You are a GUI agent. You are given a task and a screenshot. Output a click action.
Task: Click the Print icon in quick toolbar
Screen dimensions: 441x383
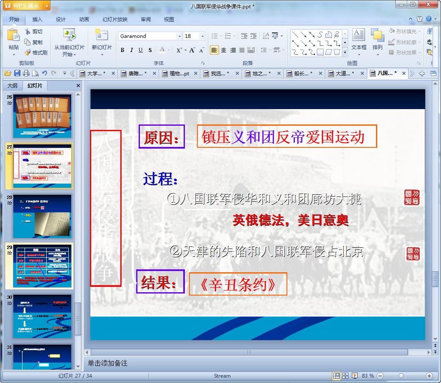pyautogui.click(x=26, y=73)
